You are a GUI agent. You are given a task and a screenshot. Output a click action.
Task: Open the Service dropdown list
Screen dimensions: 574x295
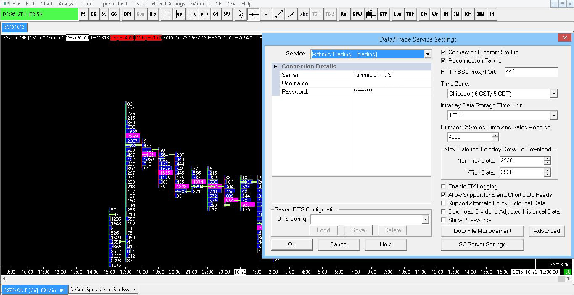[x=427, y=54]
